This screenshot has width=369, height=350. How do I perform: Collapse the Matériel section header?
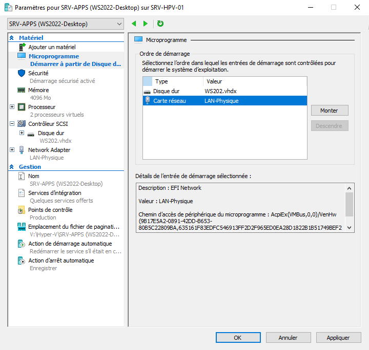[x=12, y=38]
